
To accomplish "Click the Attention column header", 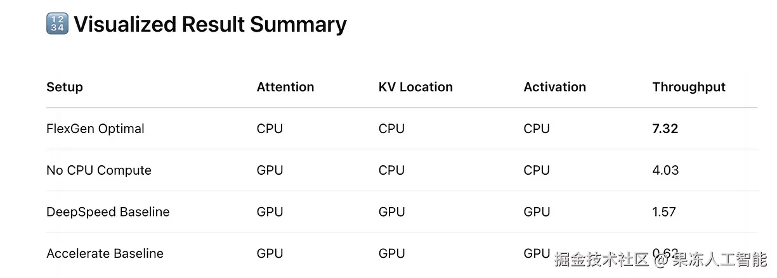I will tap(285, 87).
